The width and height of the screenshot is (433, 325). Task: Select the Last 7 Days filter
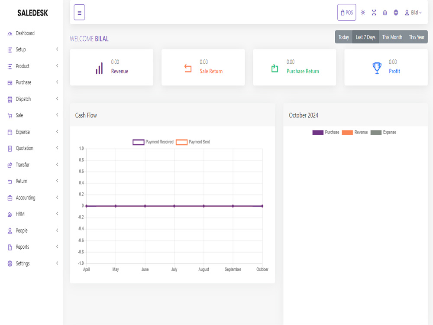365,37
